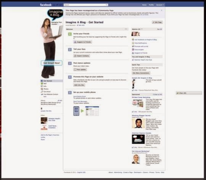Click the Get More Connections button
Screen dimensions: 206x180
click(x=141, y=73)
